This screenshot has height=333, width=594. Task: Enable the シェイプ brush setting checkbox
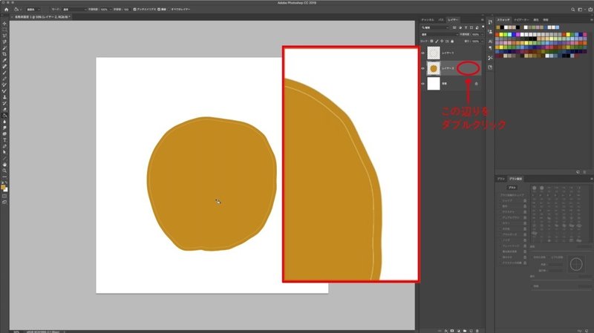500,201
